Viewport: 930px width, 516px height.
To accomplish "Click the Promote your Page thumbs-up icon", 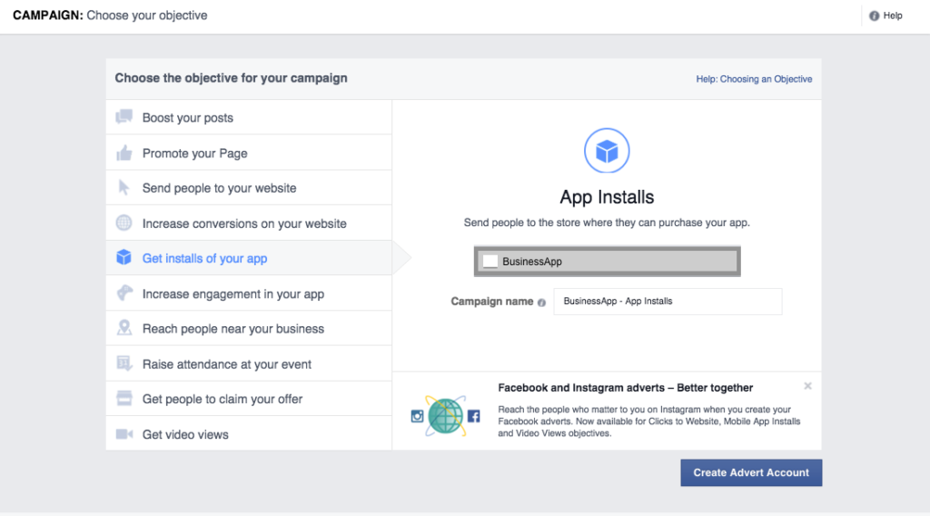I will click(x=124, y=154).
